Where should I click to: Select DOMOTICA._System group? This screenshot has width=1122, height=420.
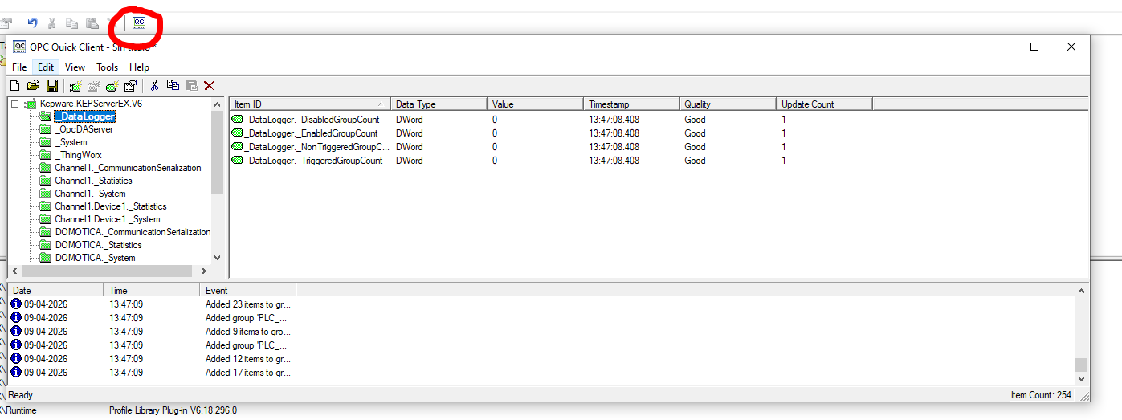(95, 258)
